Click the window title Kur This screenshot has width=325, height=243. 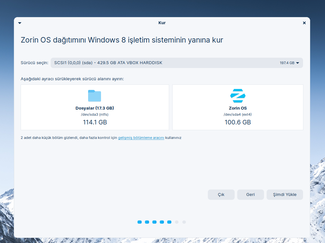tap(162, 23)
